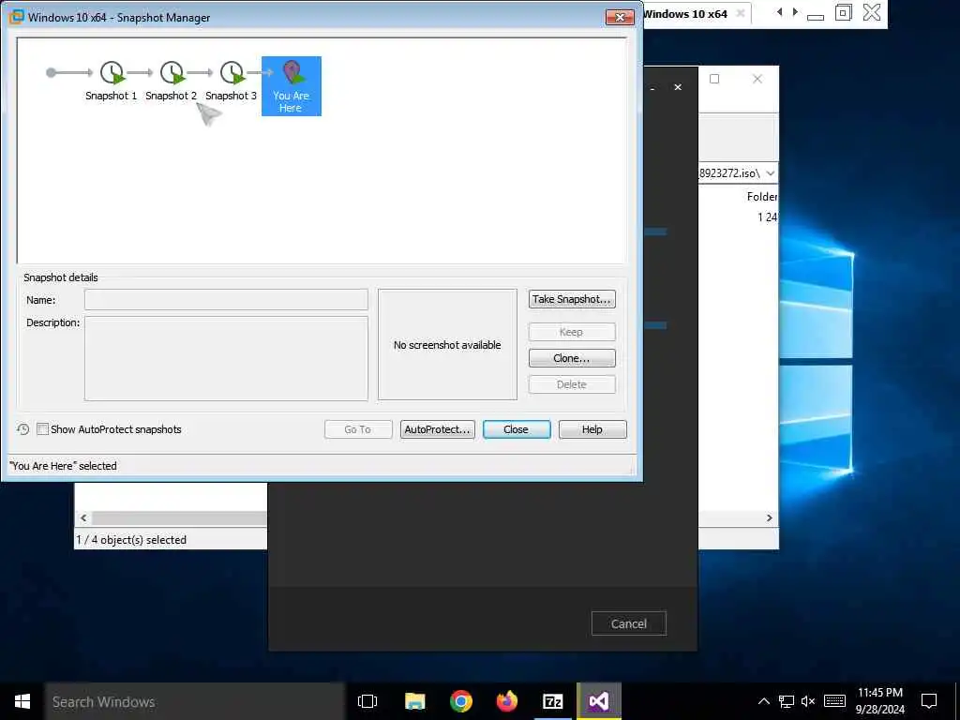Open the AutoProtect... settings

point(437,429)
